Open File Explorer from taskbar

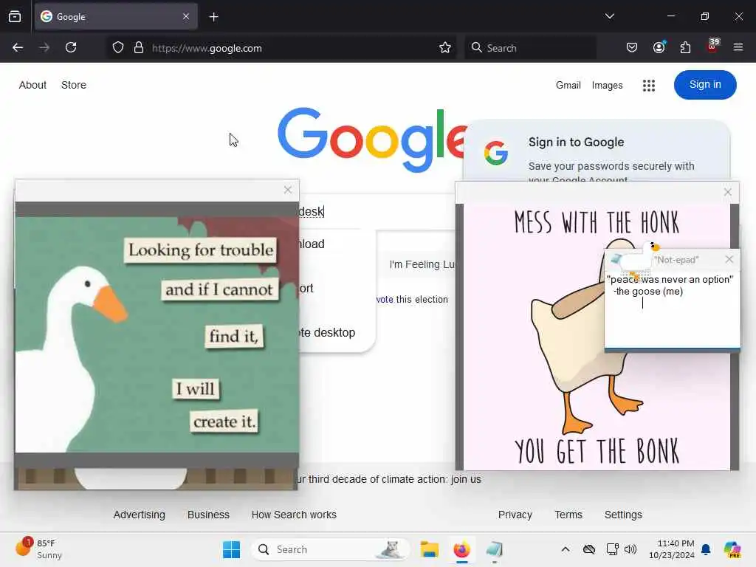[x=429, y=549]
